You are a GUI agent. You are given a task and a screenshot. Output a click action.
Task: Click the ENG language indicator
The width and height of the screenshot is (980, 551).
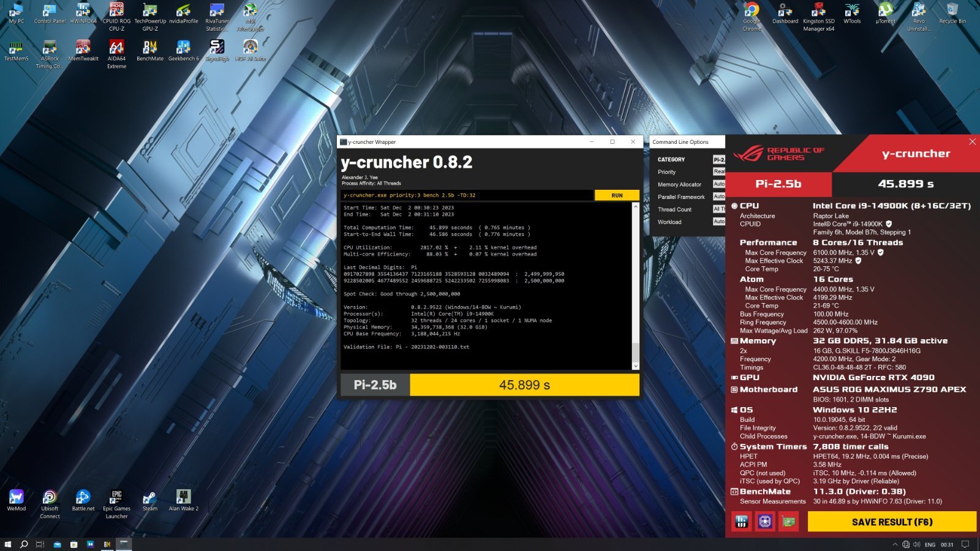point(930,544)
